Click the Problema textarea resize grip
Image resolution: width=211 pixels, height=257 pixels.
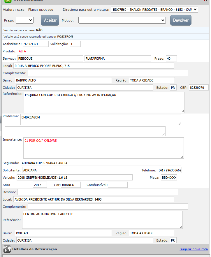(x=179, y=123)
